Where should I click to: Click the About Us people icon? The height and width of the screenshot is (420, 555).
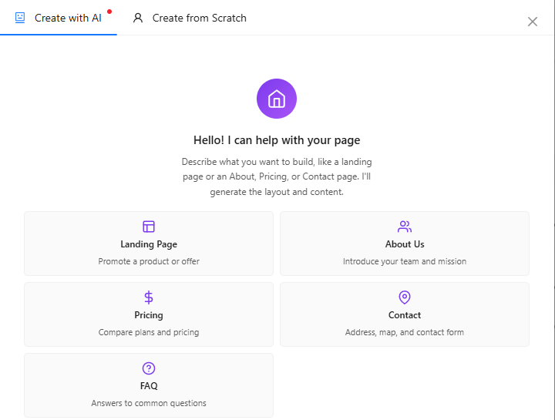click(x=405, y=227)
